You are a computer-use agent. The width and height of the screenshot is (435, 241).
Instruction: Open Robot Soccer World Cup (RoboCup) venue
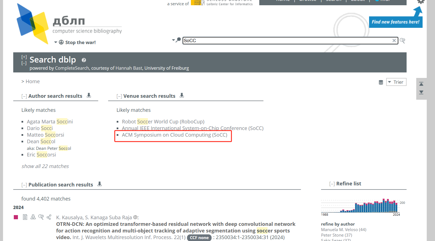pyautogui.click(x=163, y=122)
